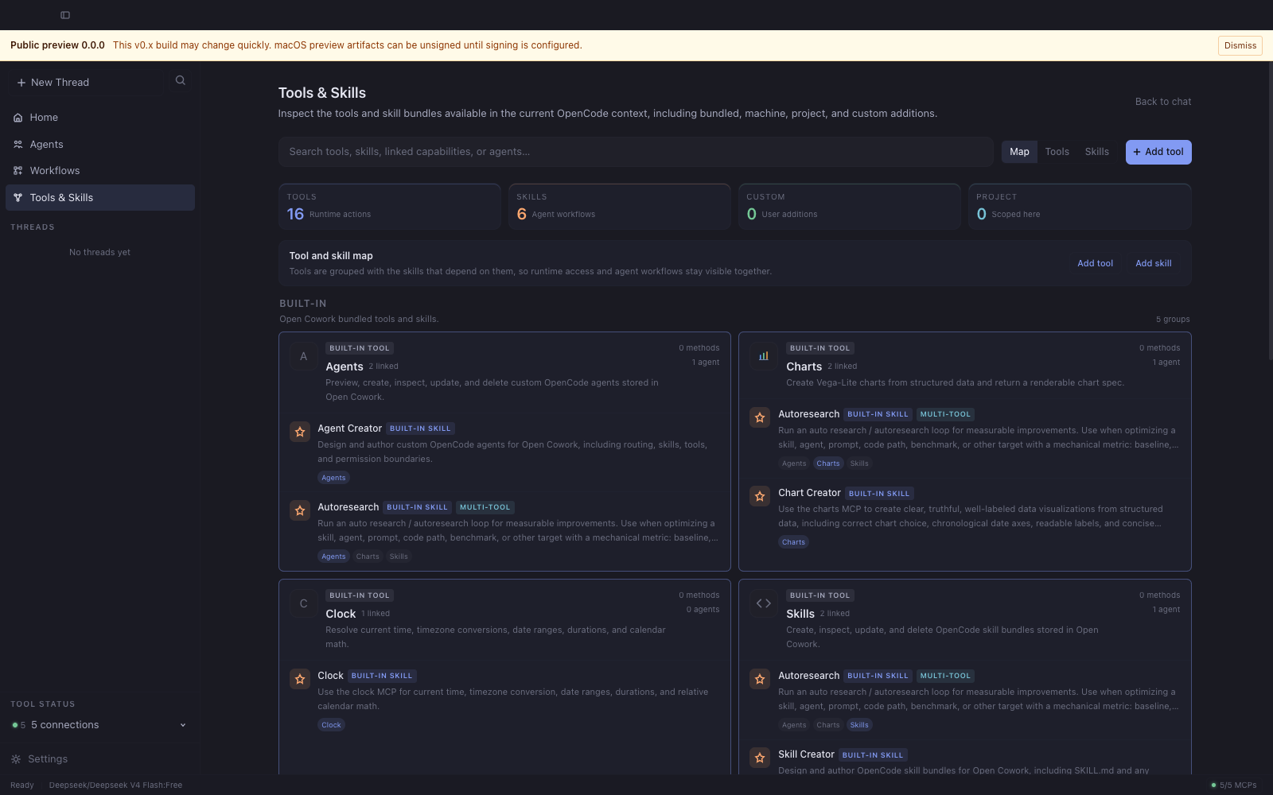Image resolution: width=1273 pixels, height=795 pixels.
Task: Open Workflows from the sidebar
Action: click(100, 171)
